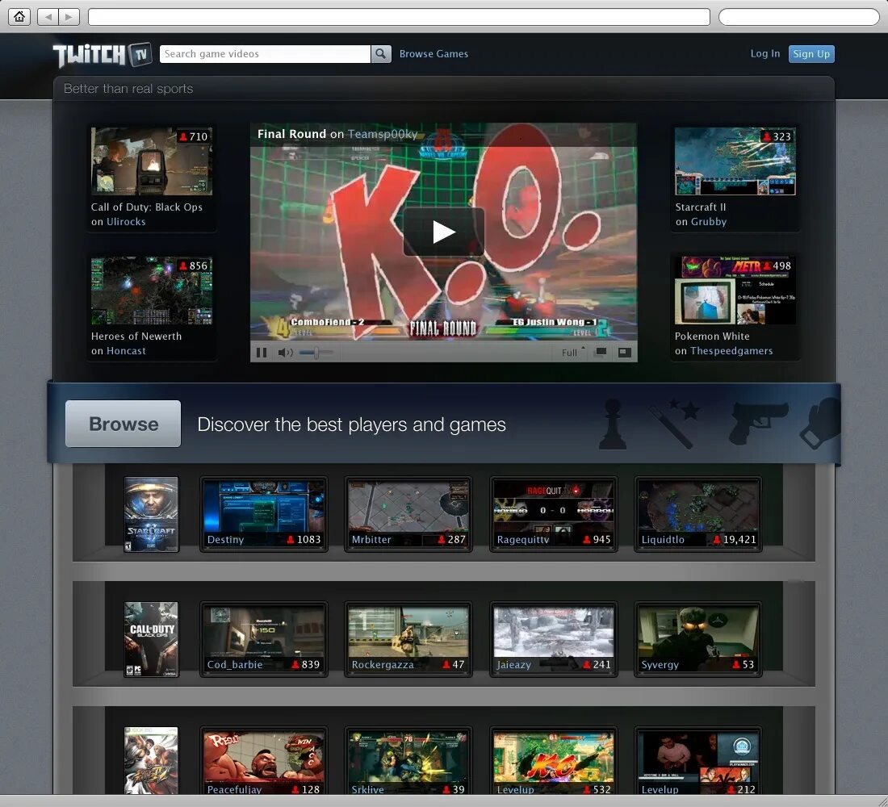Pause the featured video
Screen dimensions: 888x807
tap(261, 353)
